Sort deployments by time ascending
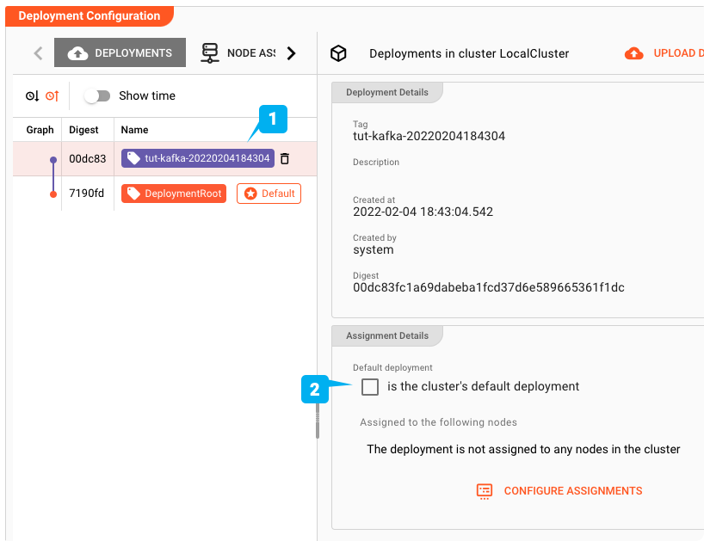This screenshot has height=541, width=704. pos(52,96)
